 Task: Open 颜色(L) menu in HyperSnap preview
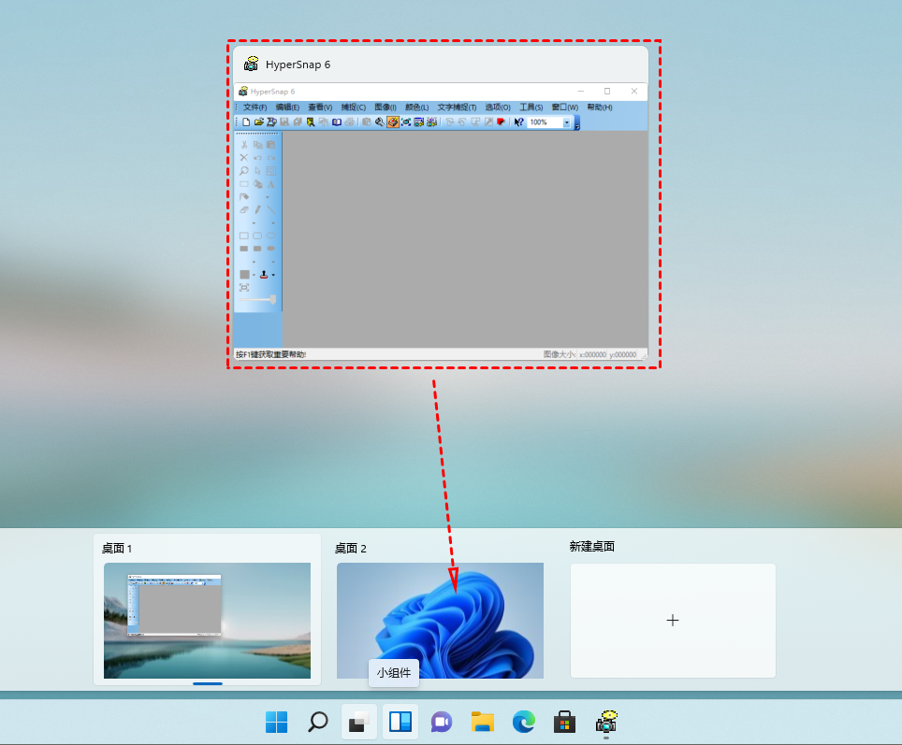coord(417,107)
